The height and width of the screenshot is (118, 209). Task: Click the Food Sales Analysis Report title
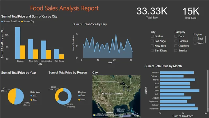(64, 8)
